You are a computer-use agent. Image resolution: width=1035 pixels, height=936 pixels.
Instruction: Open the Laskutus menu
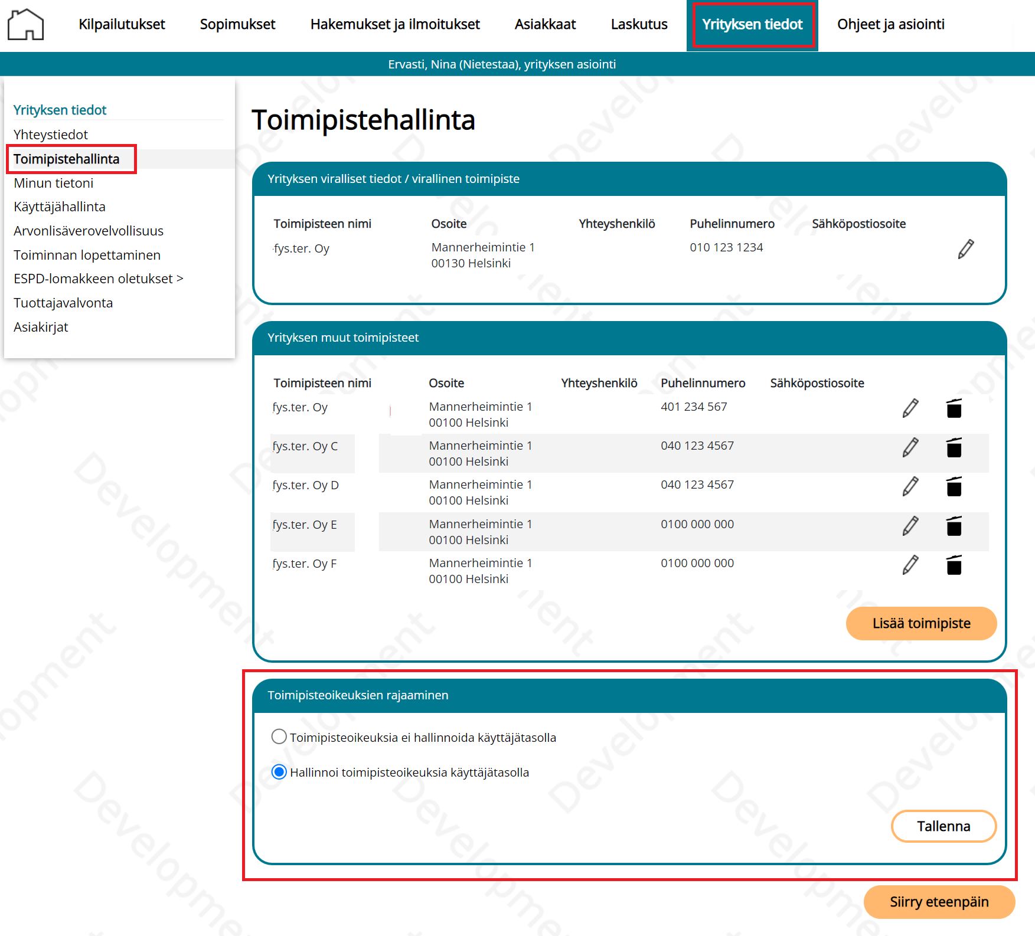pos(639,24)
